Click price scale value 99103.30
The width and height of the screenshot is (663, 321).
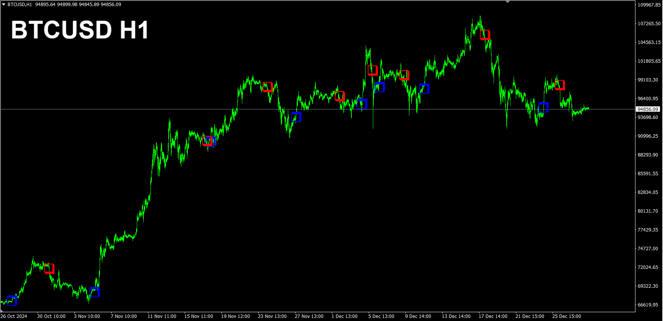(x=648, y=80)
